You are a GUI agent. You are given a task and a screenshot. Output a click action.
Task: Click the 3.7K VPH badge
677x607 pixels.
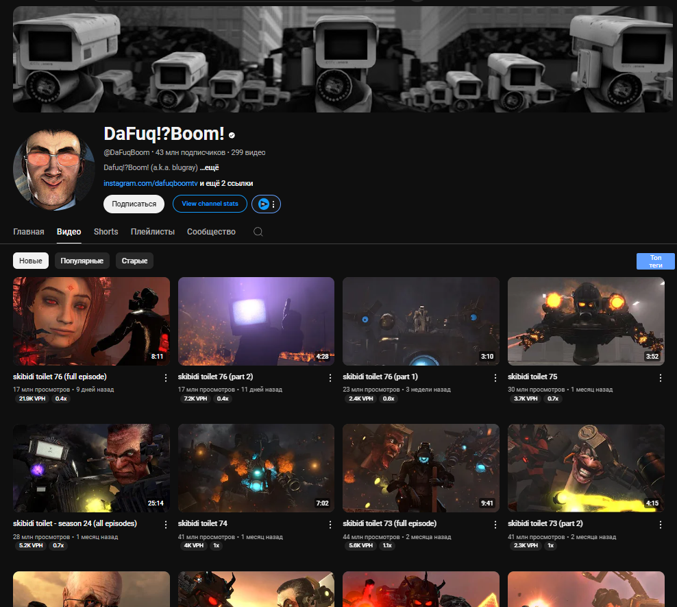click(526, 398)
